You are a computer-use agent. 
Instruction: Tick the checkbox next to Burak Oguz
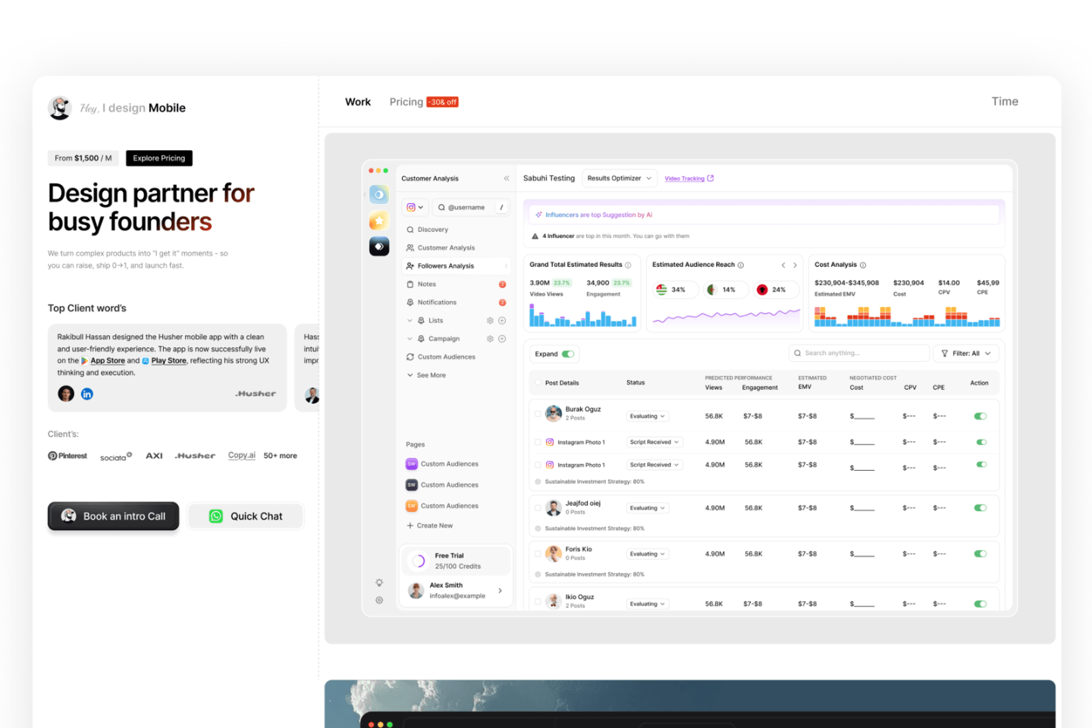click(x=538, y=414)
